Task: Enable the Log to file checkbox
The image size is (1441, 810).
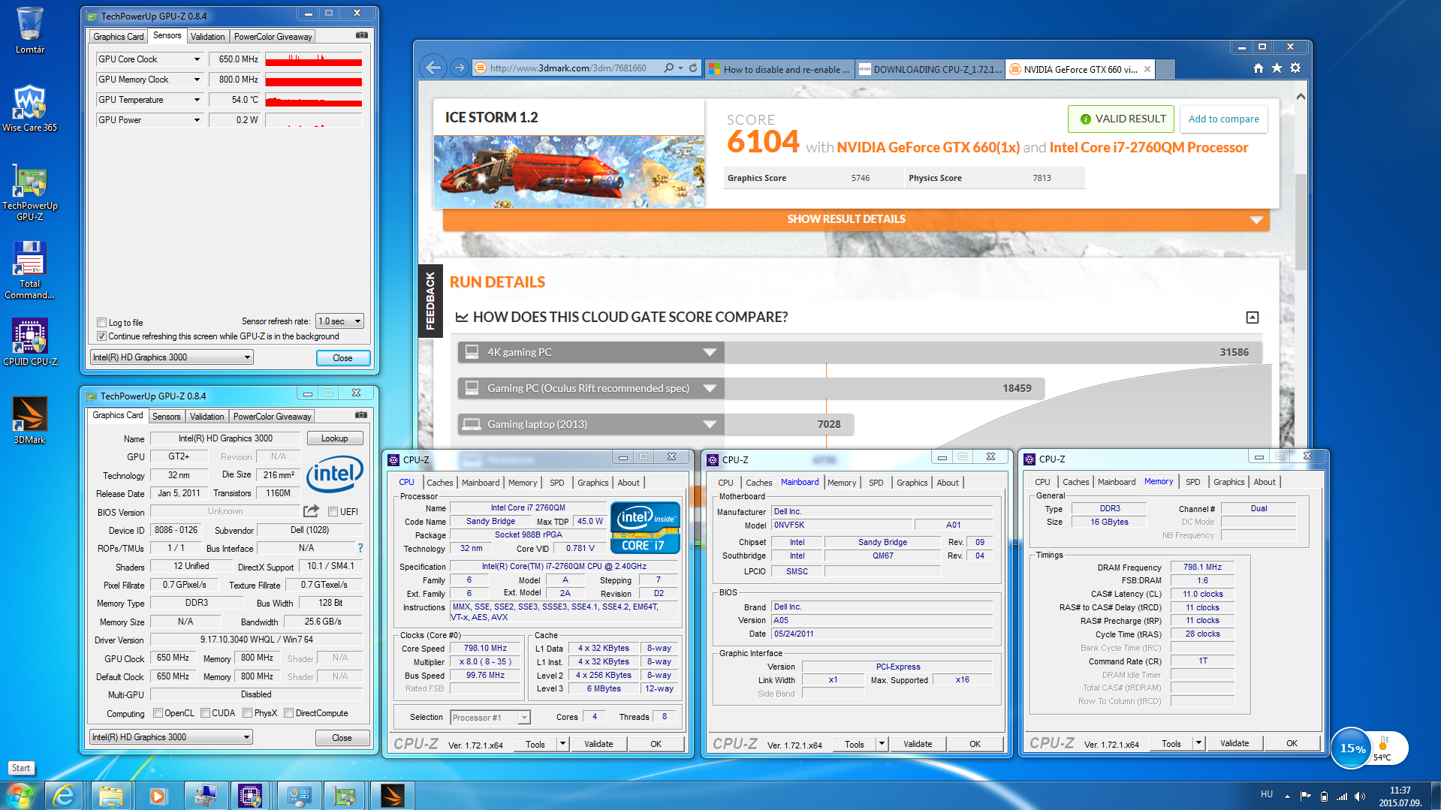Action: 101,323
